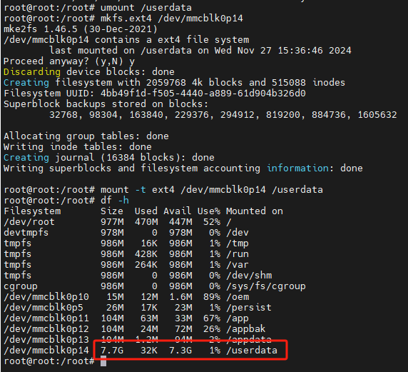Click the cyan "Creating" filesystem word
Screen dimensions: 408x372
point(26,83)
